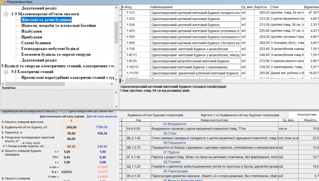Click tree horizontal scrollbar right arrow

(112, 84)
